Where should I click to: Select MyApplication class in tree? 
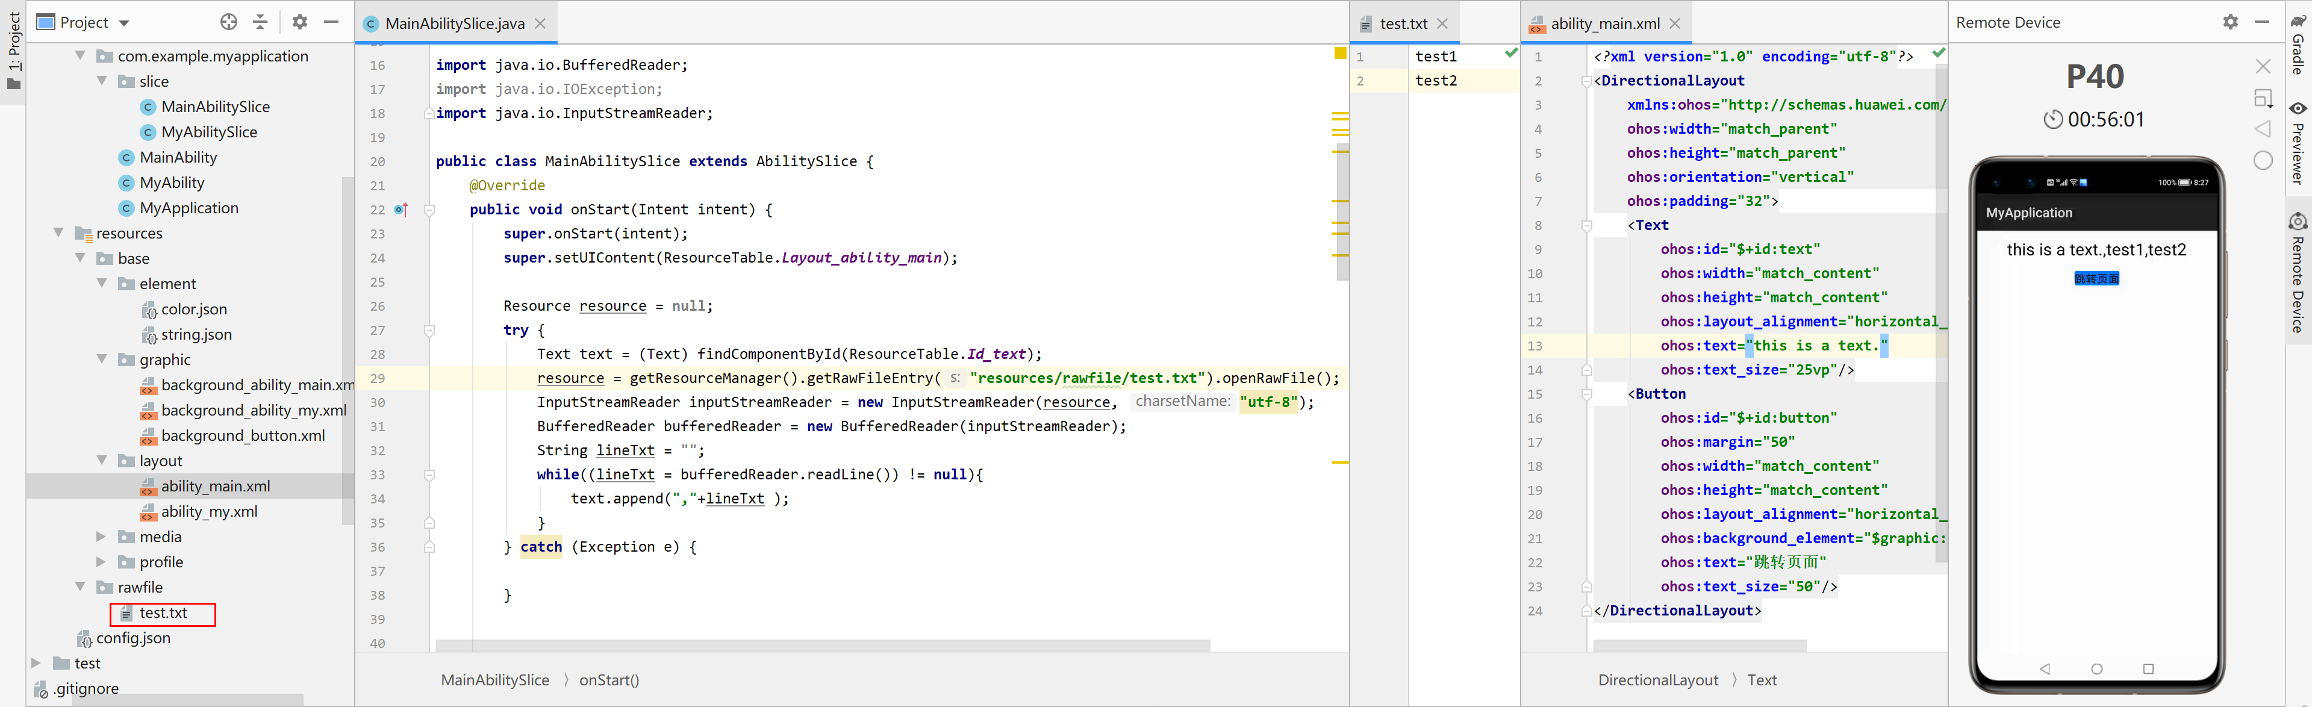click(189, 207)
